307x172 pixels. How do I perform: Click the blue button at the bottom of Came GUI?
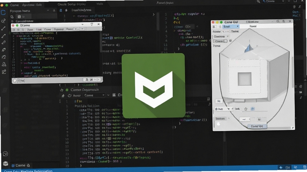click(257, 127)
